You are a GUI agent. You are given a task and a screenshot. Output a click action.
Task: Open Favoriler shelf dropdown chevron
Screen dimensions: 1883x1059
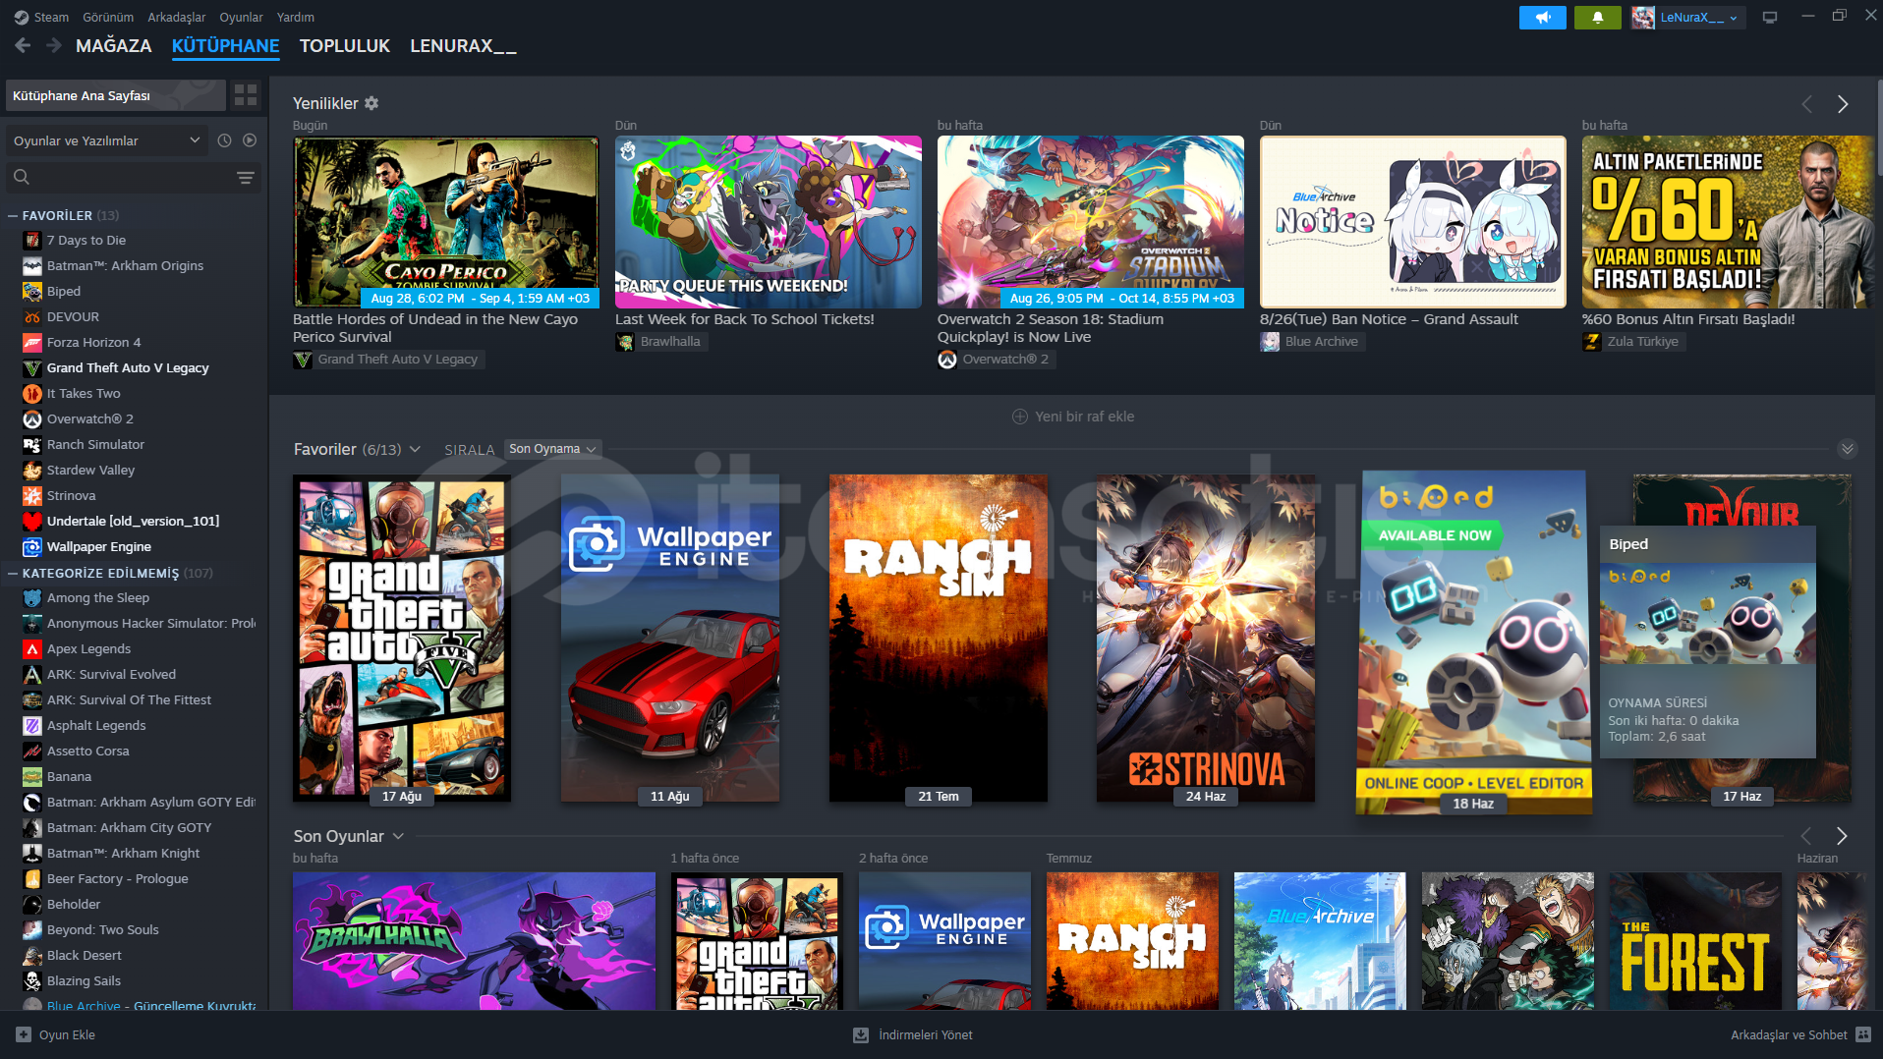(x=415, y=449)
